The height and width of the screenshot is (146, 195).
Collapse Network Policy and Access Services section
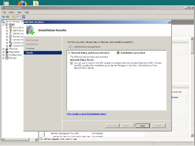pyautogui.click(x=69, y=53)
